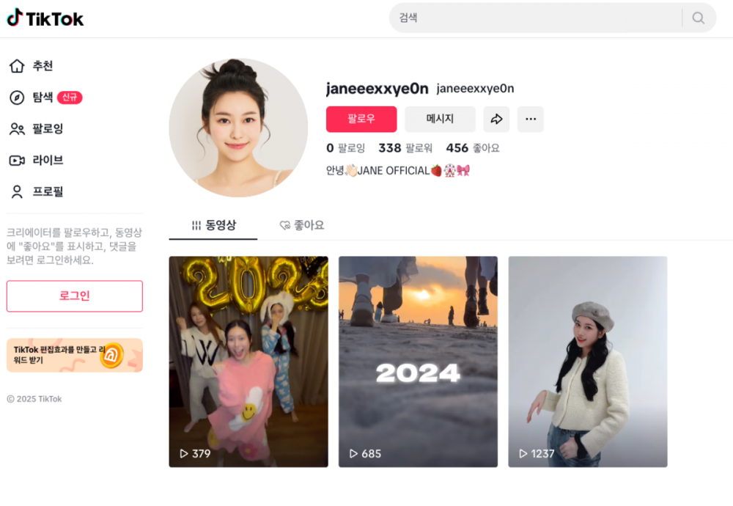Click the 메시지 message button
Viewport: 733px width, 506px height.
click(440, 120)
